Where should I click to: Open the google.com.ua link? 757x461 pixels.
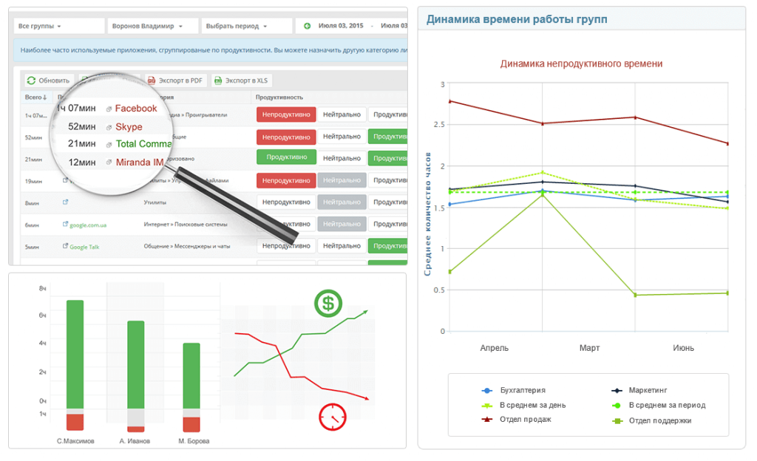[x=89, y=225]
